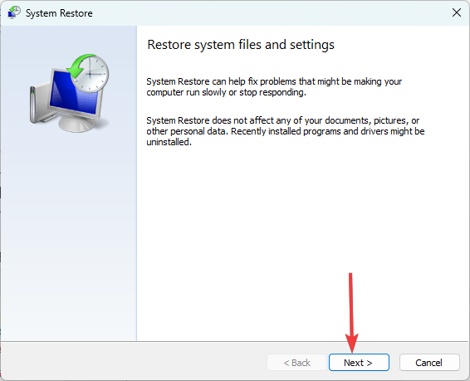Click the paragraph starting 'System Restore does not affect'
Image resolution: width=470 pixels, height=381 pixels.
286,131
